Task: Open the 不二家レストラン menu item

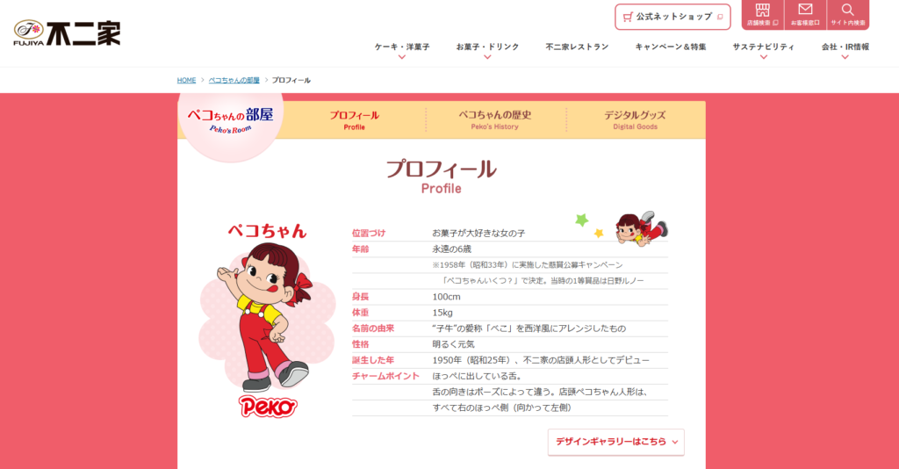Action: click(x=577, y=47)
